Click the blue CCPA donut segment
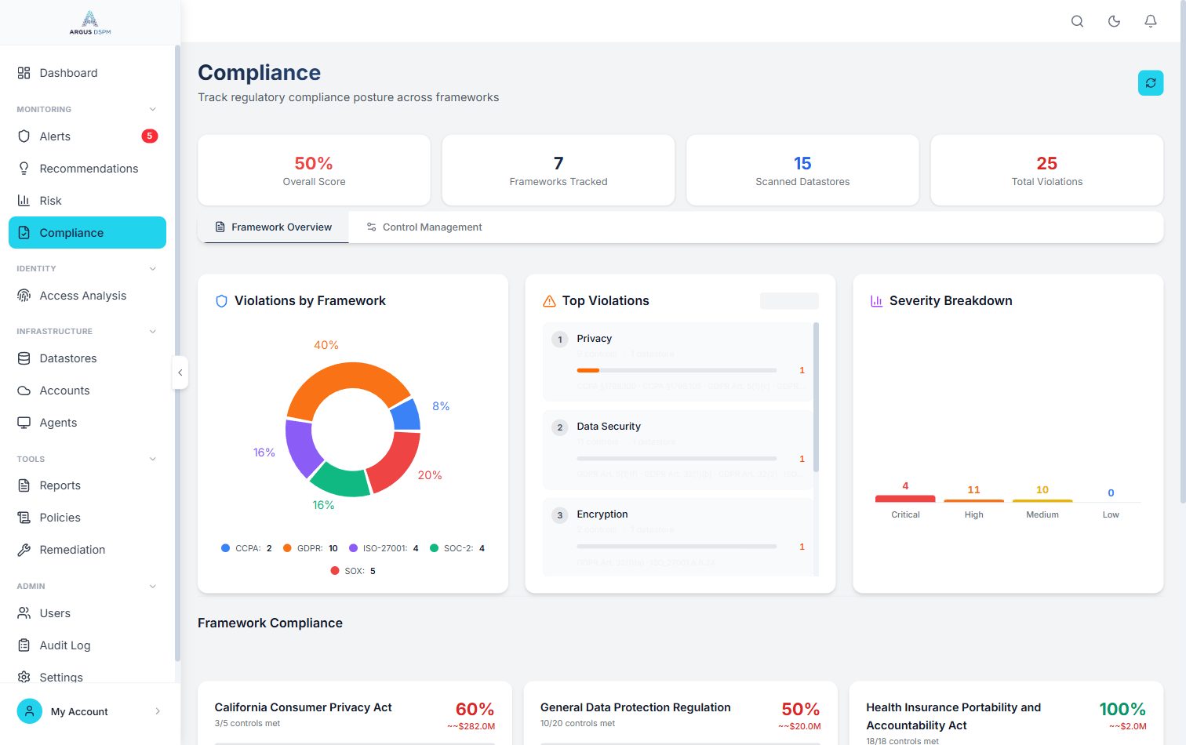 pos(406,415)
